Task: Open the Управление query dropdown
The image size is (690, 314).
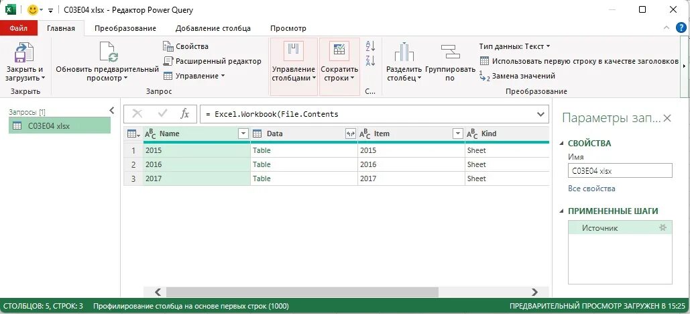Action: tap(194, 76)
